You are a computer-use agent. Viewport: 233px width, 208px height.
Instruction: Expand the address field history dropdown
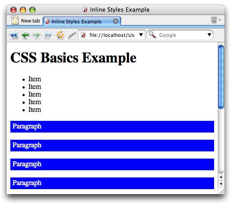pyautogui.click(x=141, y=35)
